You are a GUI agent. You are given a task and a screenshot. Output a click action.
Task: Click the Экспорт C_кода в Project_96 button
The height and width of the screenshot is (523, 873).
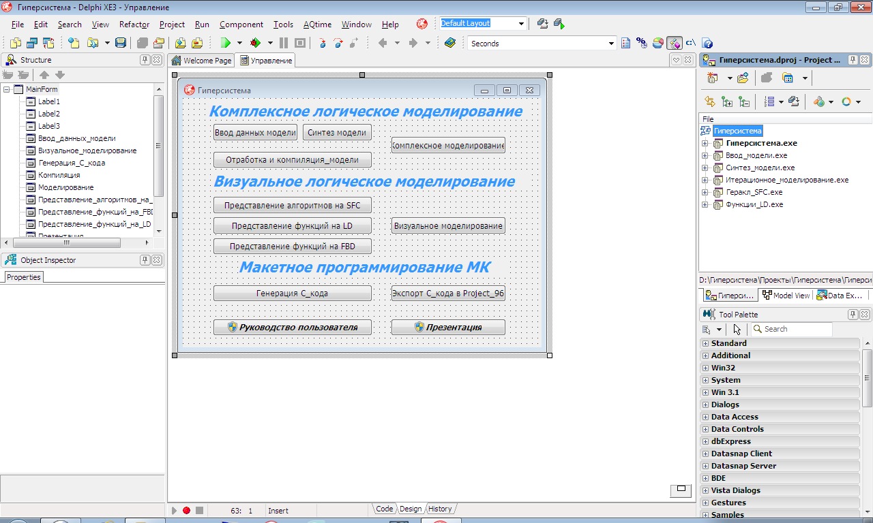[x=448, y=294]
